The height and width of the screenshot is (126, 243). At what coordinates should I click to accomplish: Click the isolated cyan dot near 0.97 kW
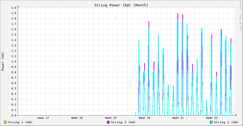pyautogui.click(x=116, y=63)
